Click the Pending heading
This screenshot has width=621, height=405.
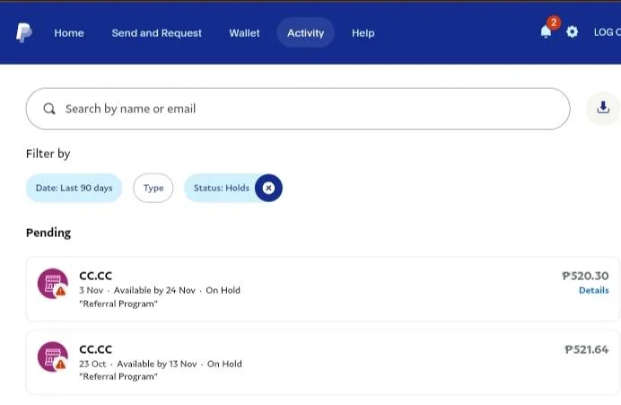48,233
